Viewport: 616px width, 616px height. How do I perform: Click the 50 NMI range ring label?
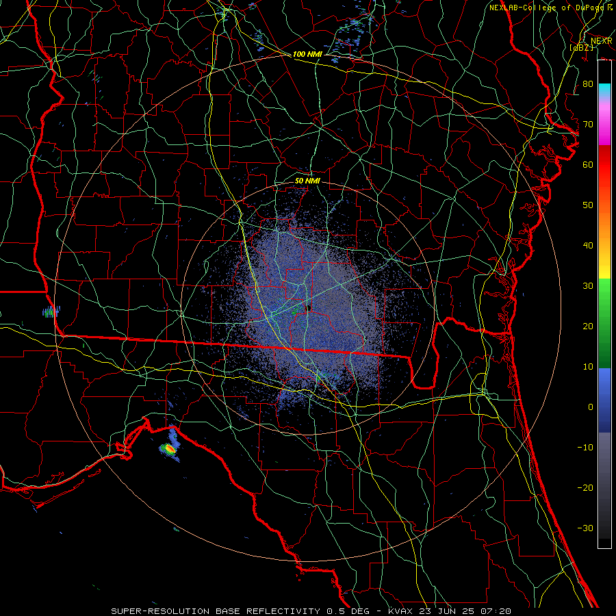[307, 181]
